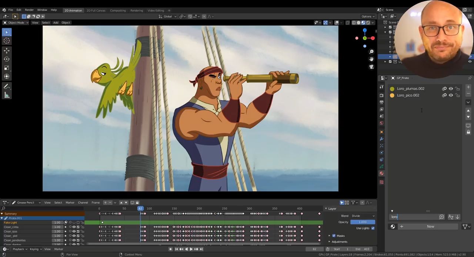Open the Modifiers wrench tab
The height and width of the screenshot is (257, 474).
(x=381, y=139)
